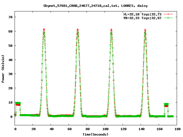Select the XL-32.10 Tsys:32.73 legend entry
The image size is (183, 137).
(142, 14)
